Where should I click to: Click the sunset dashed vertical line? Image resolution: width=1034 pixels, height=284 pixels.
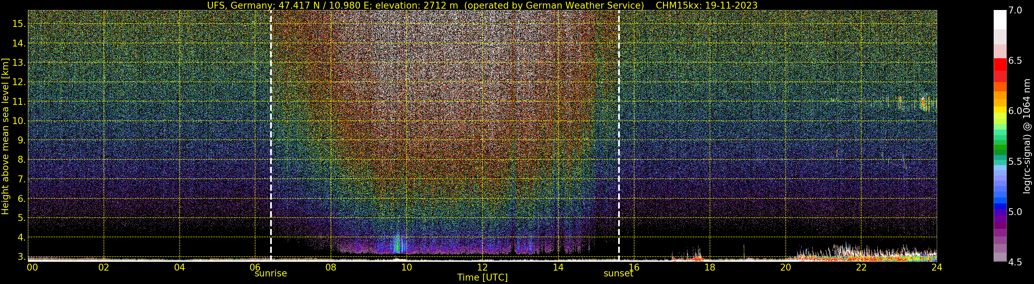619,136
